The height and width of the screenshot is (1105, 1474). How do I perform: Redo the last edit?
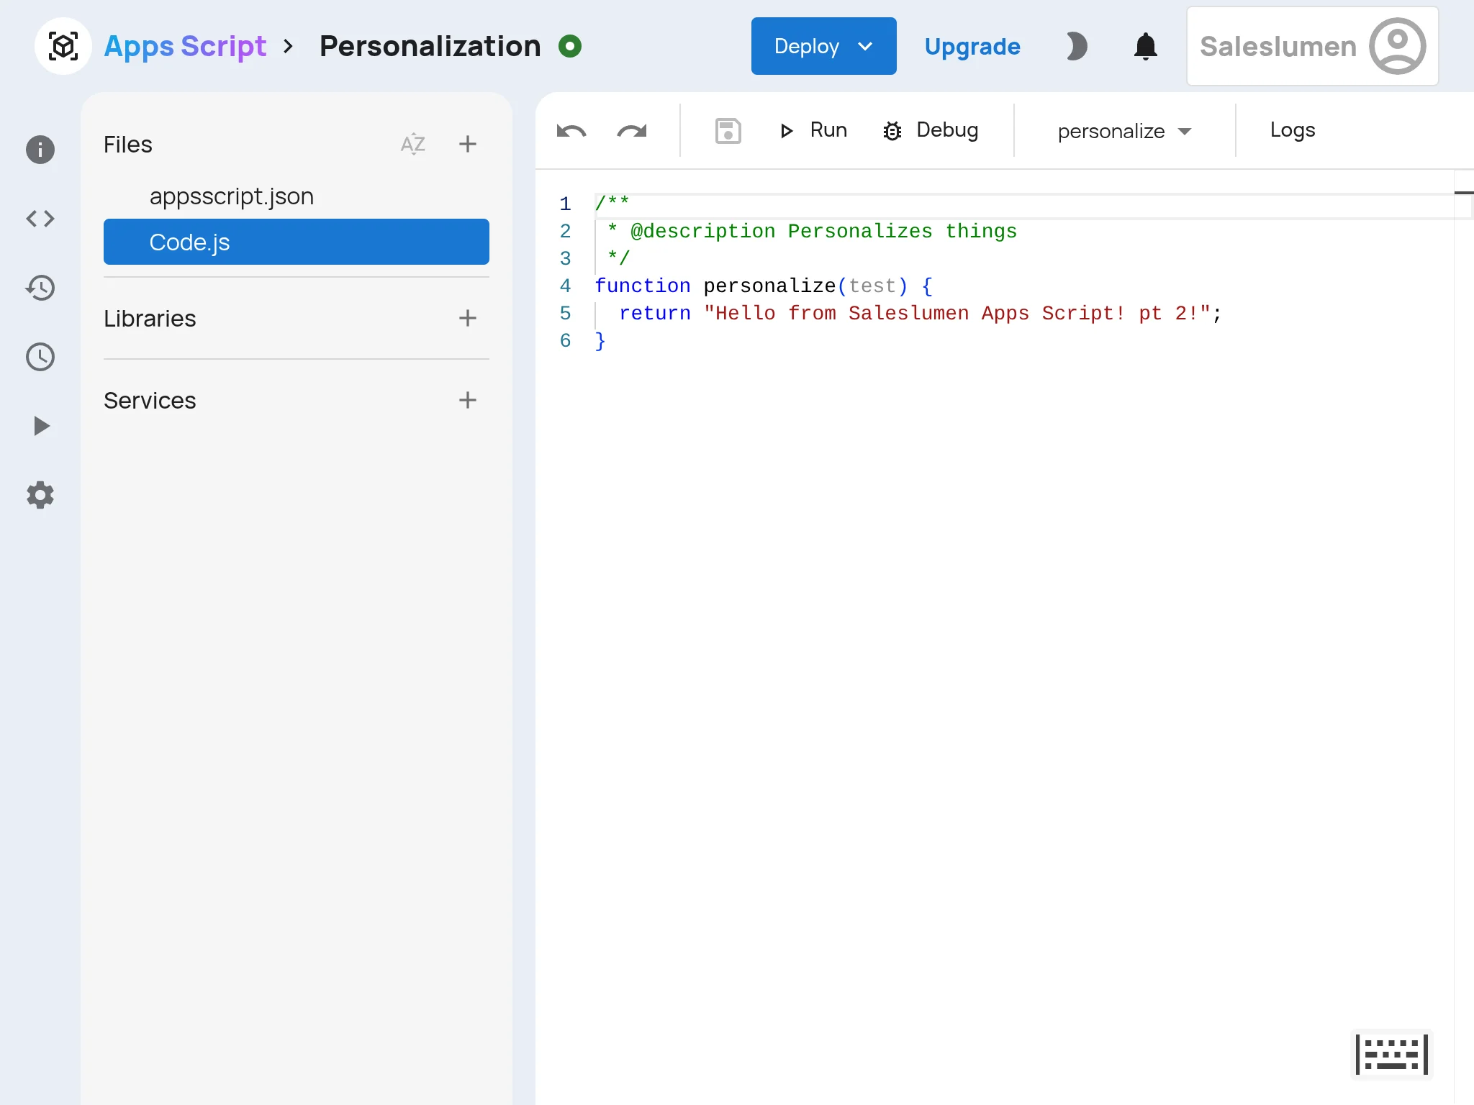coord(632,131)
